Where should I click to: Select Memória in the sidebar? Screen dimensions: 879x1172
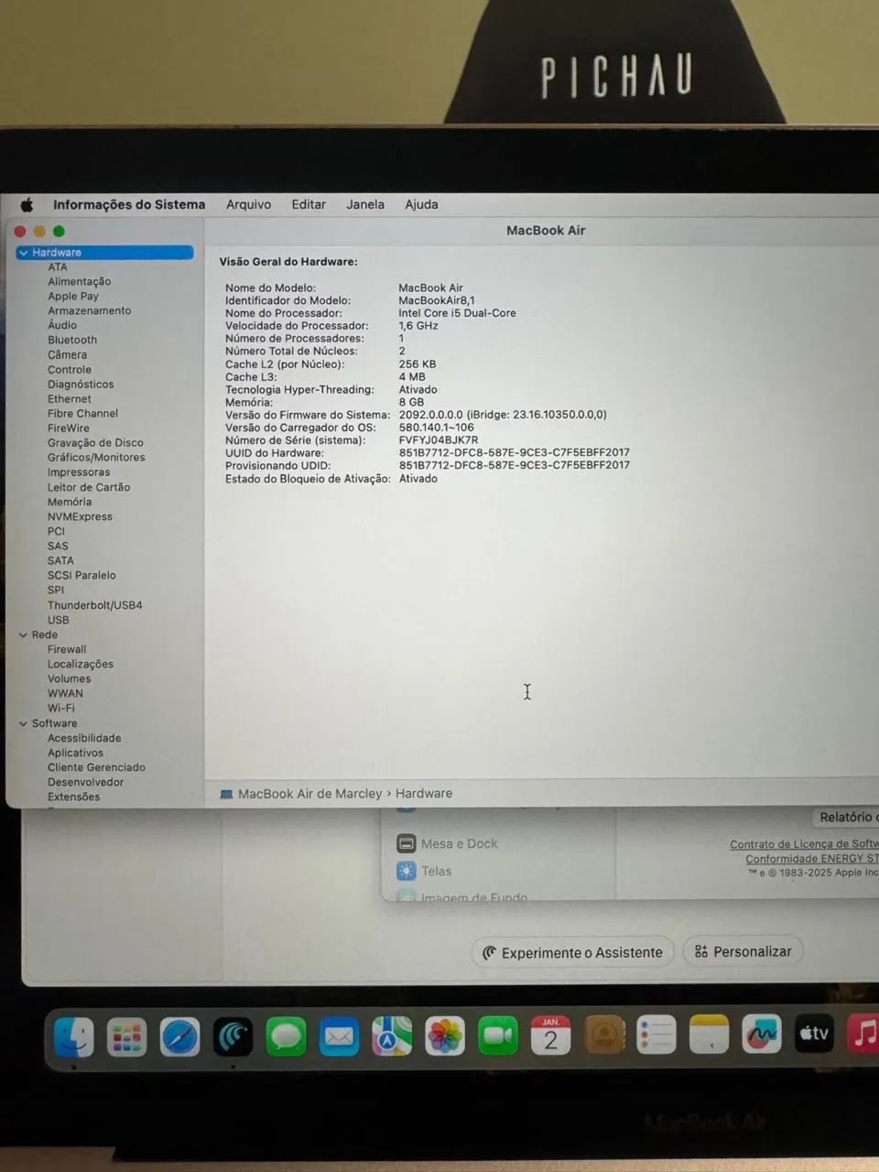tap(70, 502)
